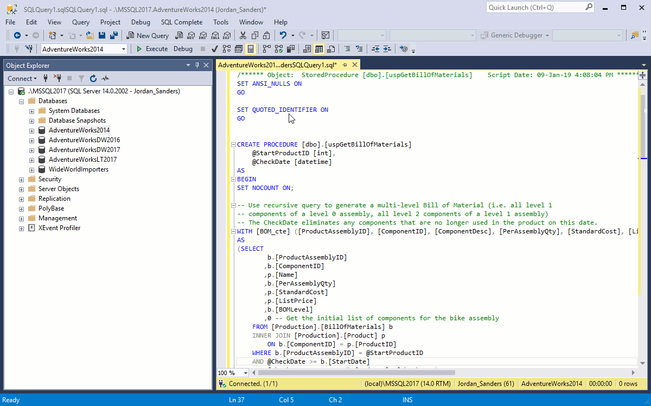Click the Undo arrow icon

coord(283,35)
